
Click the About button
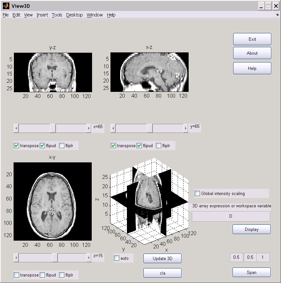click(x=252, y=53)
